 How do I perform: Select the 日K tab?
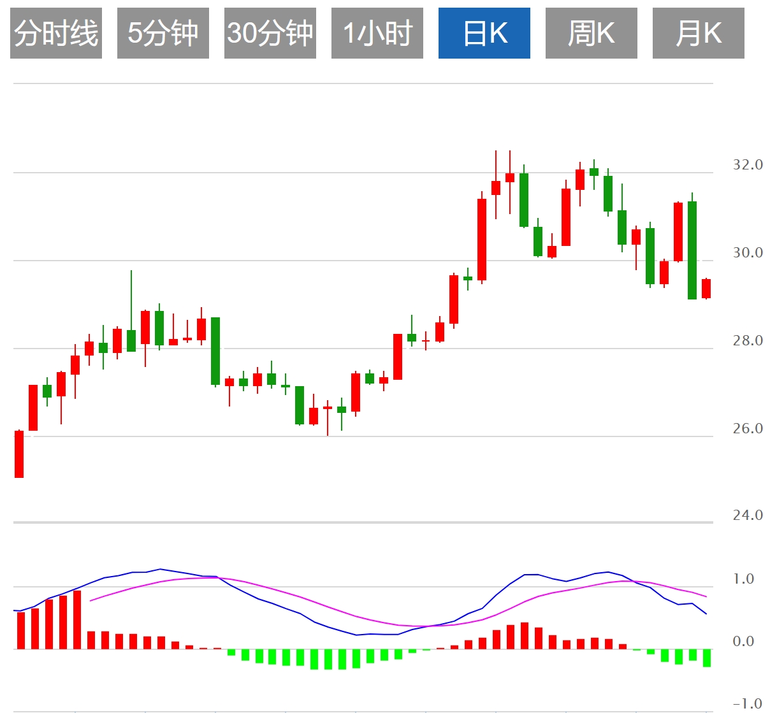[484, 33]
